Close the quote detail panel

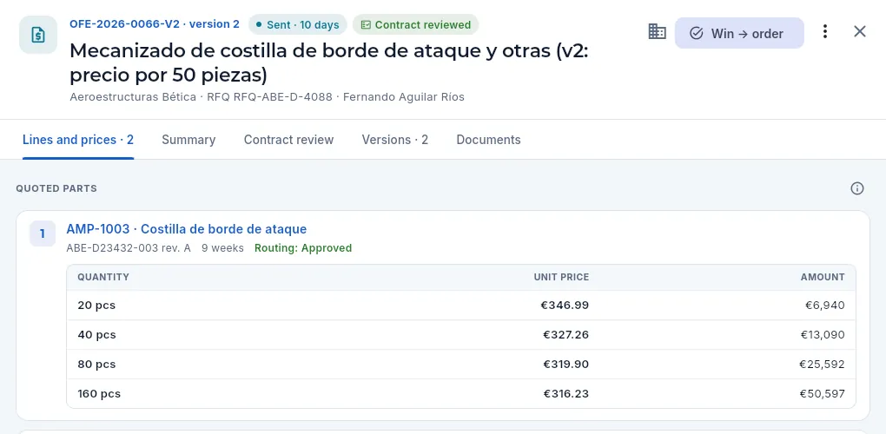coord(859,31)
